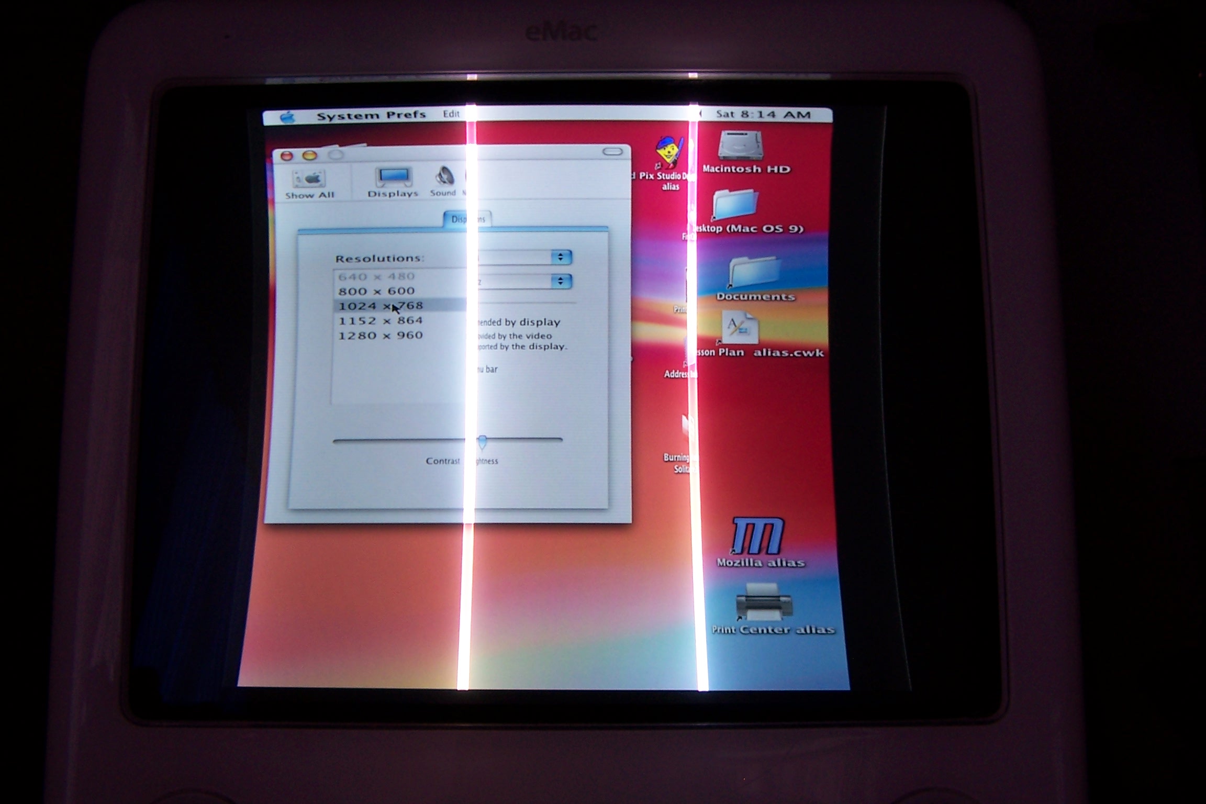Image resolution: width=1206 pixels, height=804 pixels.
Task: Open the Macintosh HD drive icon
Action: click(740, 147)
